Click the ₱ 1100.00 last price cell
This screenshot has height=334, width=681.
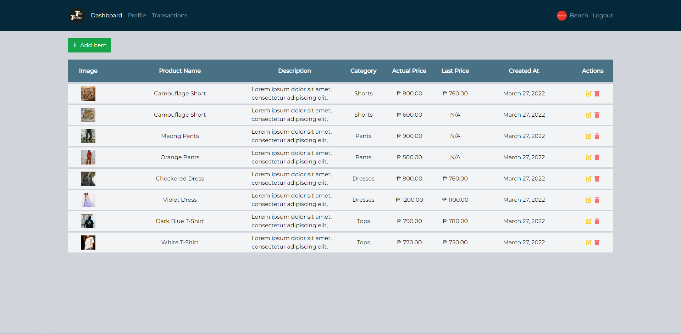[455, 200]
